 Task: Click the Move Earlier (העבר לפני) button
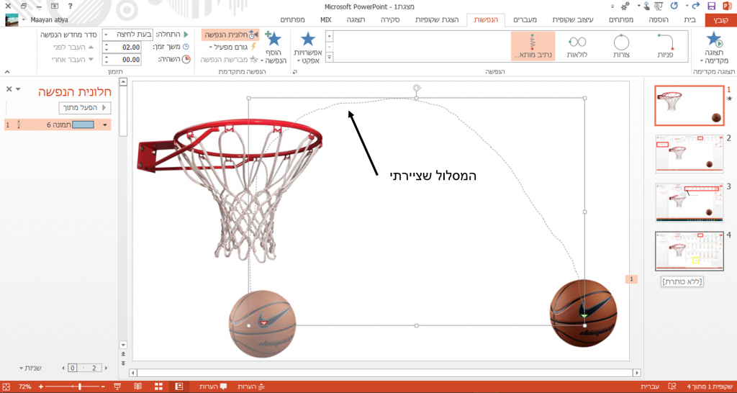[x=72, y=47]
